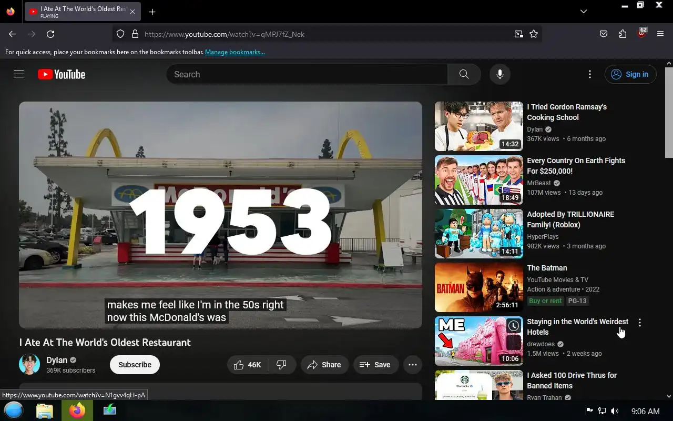673x421 pixels.
Task: Click the flag notification tray icon
Action: 589,411
